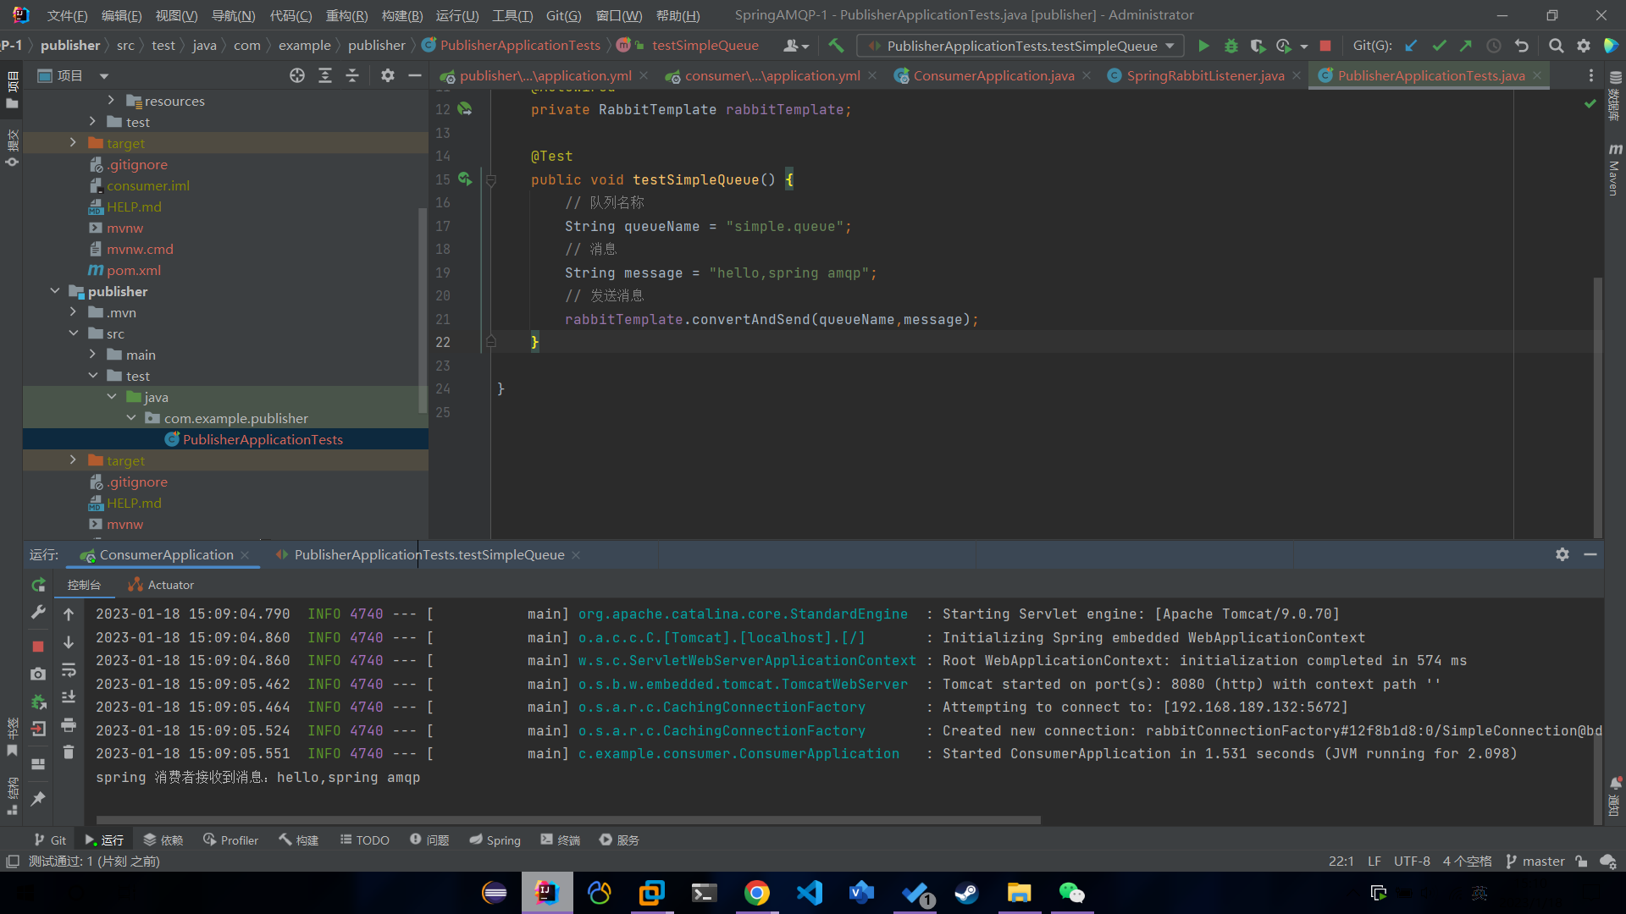1626x914 pixels.
Task: Push changes with Git arrow icon
Action: point(1466,46)
